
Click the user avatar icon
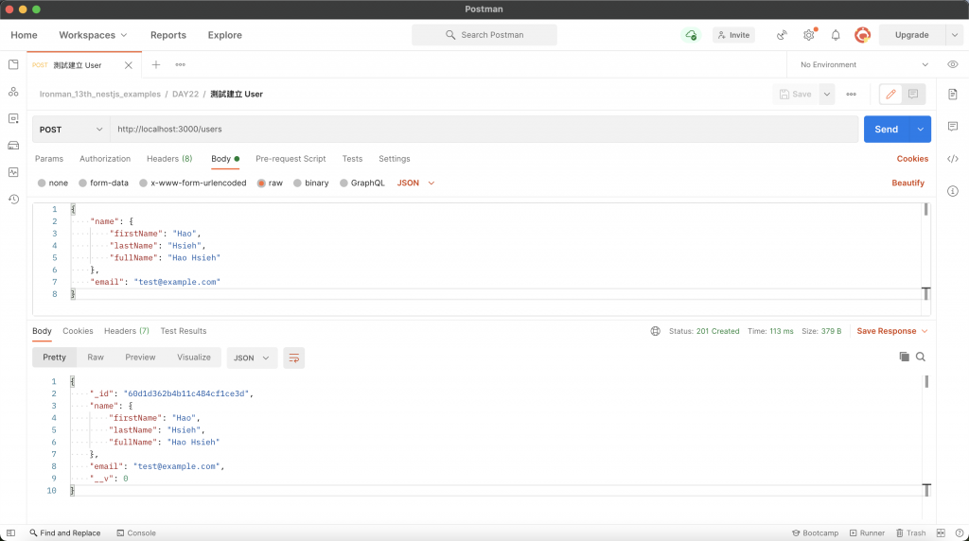pos(862,35)
